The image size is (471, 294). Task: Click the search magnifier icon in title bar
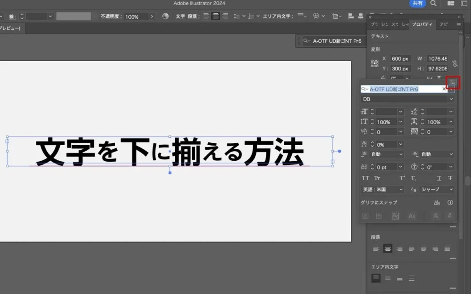pos(433,3)
